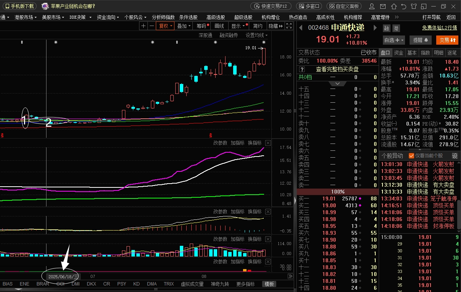Screen dimensions: 461x292
Task: Open the skin (shirt) theme icon
Action: click(414, 6)
